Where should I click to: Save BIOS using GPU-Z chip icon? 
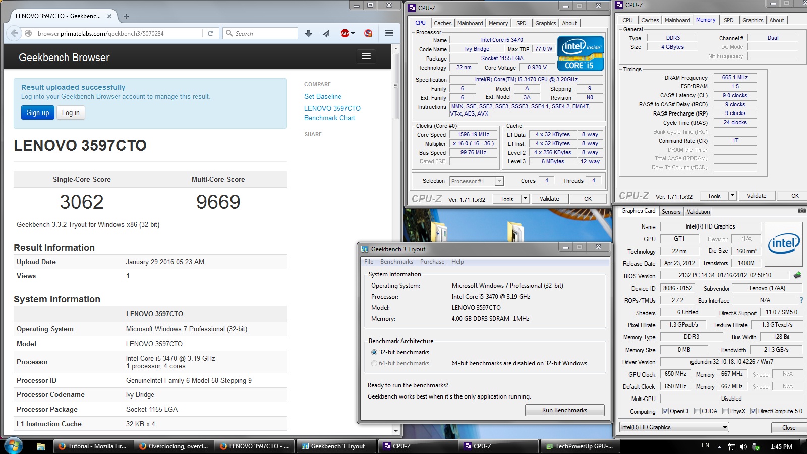point(797,275)
